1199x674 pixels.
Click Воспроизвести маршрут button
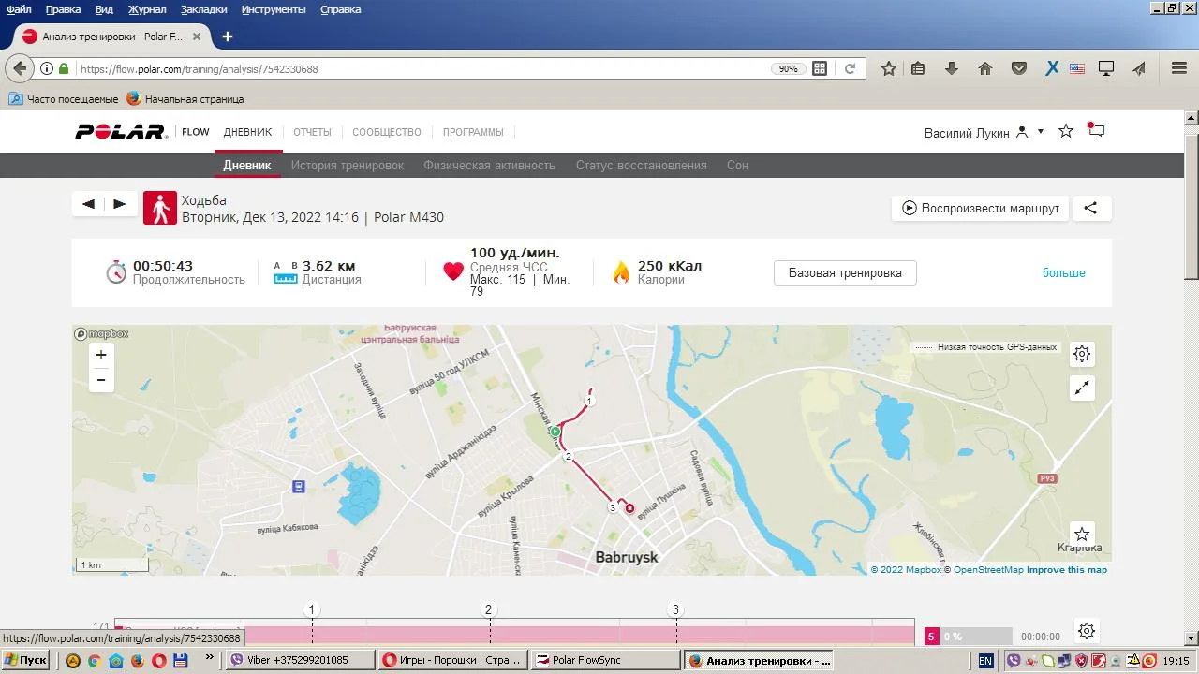(x=981, y=208)
